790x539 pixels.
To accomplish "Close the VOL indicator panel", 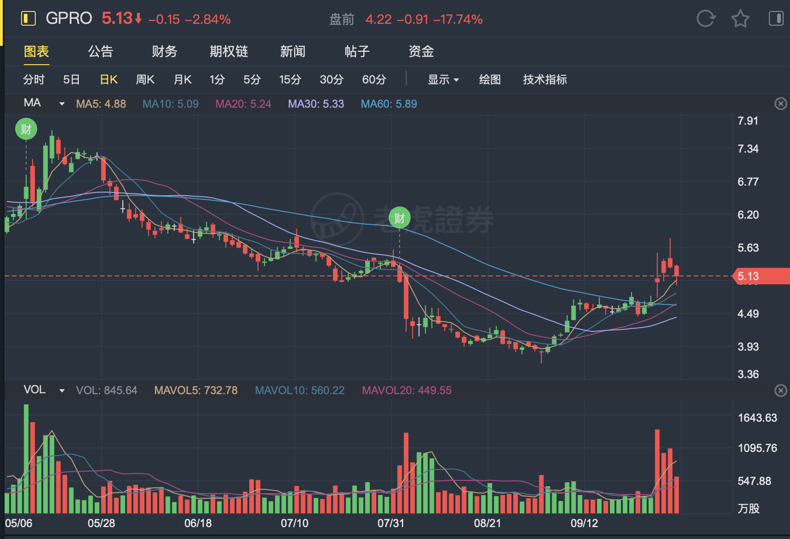I will (780, 390).
